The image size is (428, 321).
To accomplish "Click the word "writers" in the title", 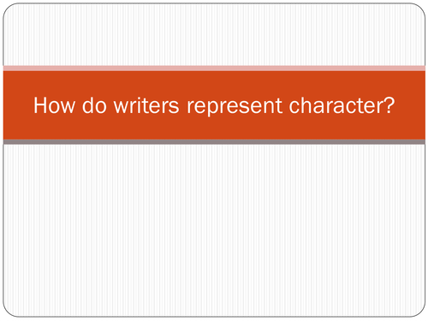I will click(146, 105).
